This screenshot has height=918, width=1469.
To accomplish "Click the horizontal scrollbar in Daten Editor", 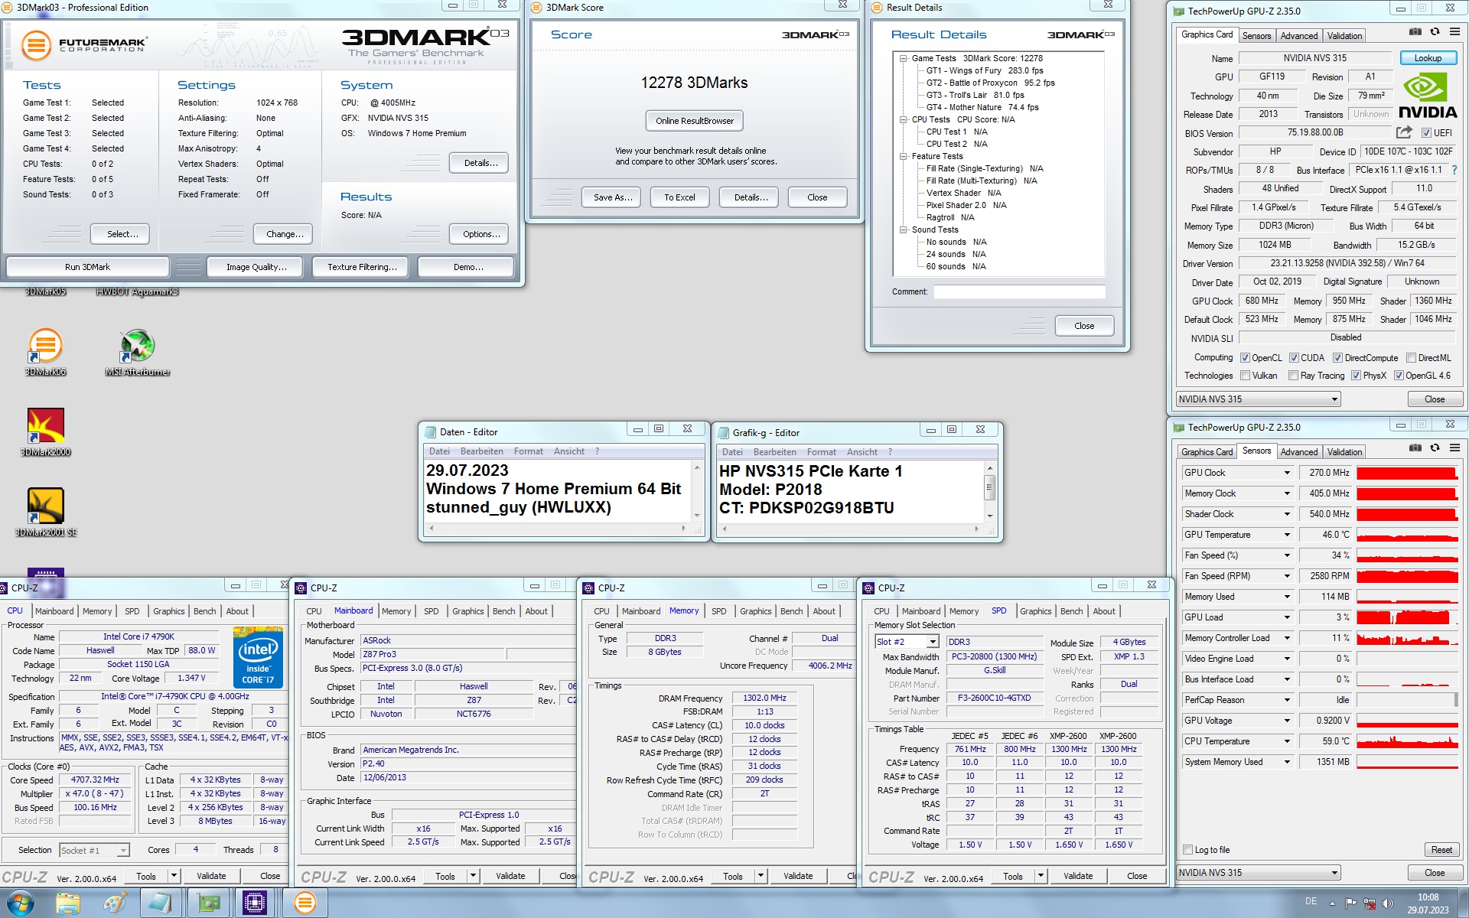I will pyautogui.click(x=558, y=528).
